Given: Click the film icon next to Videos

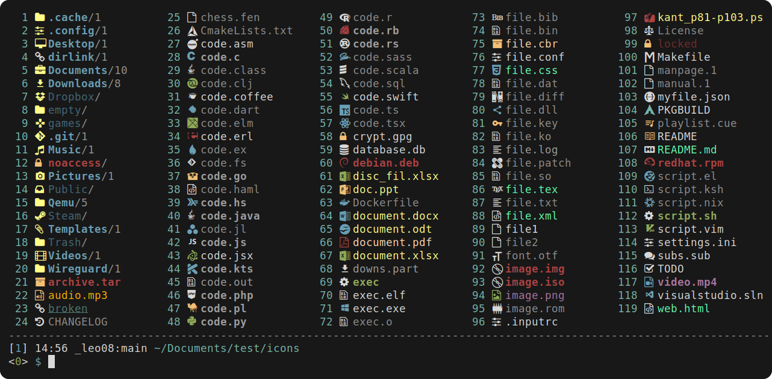Looking at the screenshot, I should pyautogui.click(x=40, y=256).
